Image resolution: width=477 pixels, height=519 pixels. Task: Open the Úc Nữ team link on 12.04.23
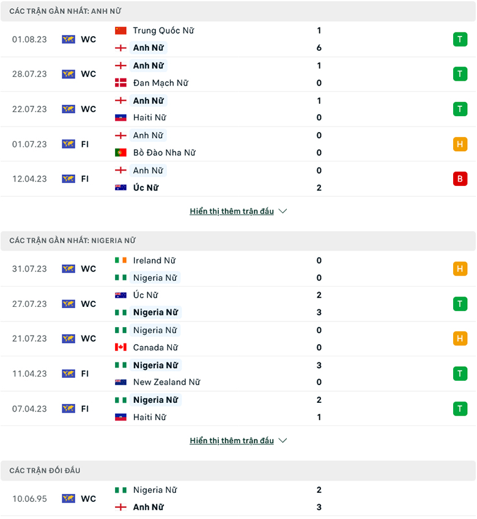tap(146, 188)
